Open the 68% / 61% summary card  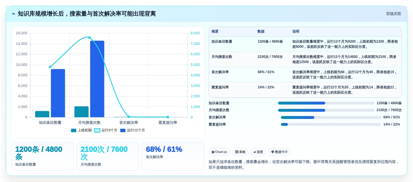173,156
